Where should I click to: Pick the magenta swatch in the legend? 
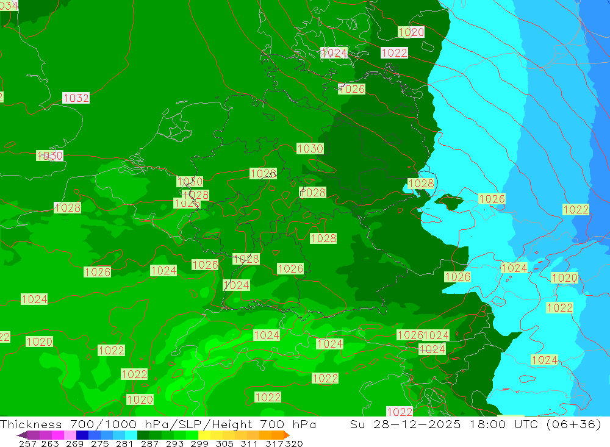[x=57, y=435]
